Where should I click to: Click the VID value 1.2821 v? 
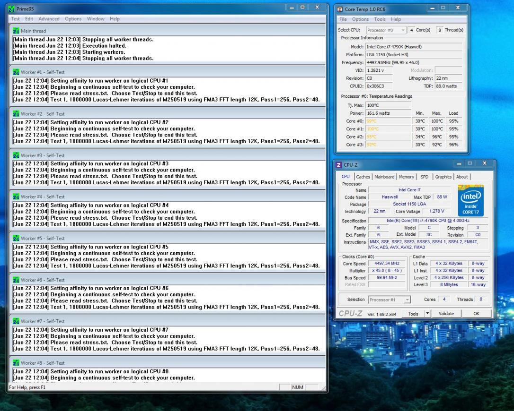tap(379, 70)
